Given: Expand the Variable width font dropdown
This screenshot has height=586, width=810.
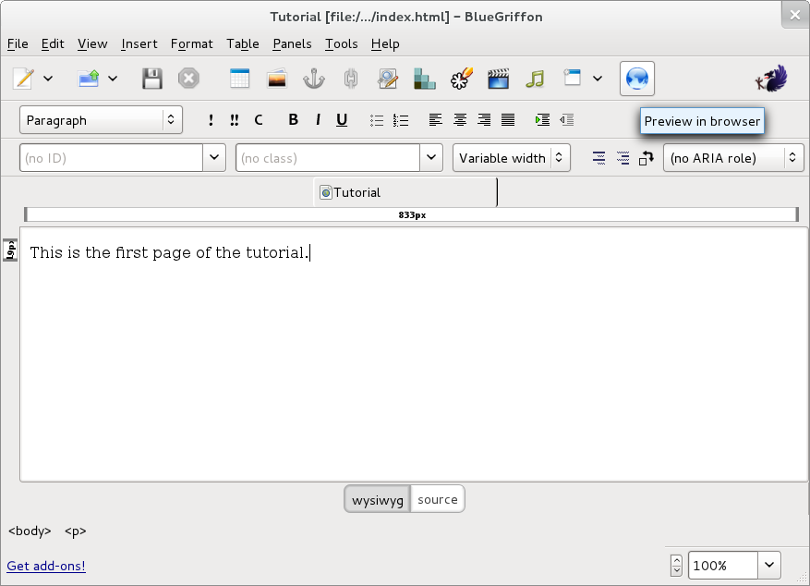Looking at the screenshot, I should coord(511,158).
